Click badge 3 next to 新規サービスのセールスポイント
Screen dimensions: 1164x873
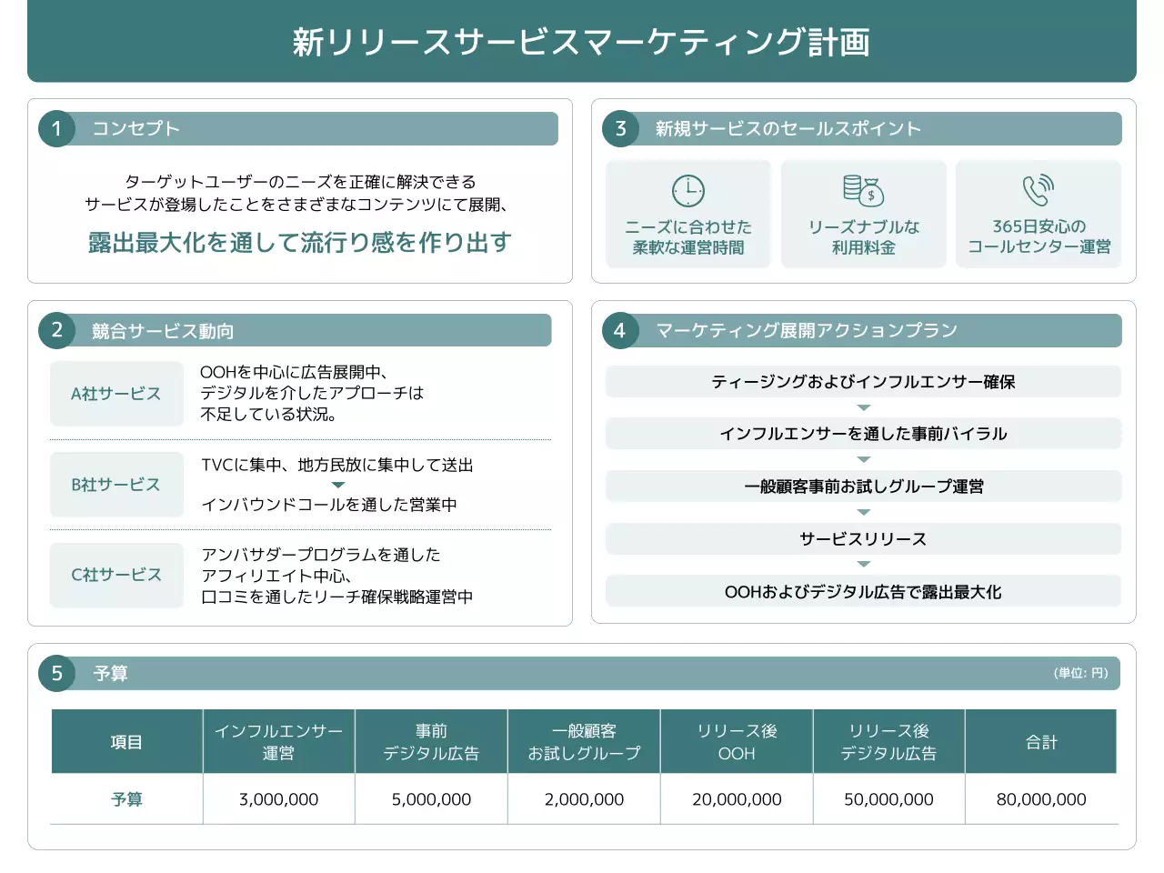coord(620,128)
